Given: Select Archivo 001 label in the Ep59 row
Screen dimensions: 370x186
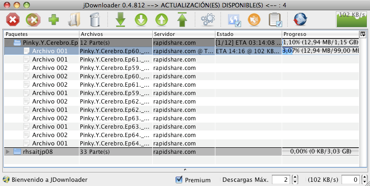Looking at the screenshot, I should 50,93.
